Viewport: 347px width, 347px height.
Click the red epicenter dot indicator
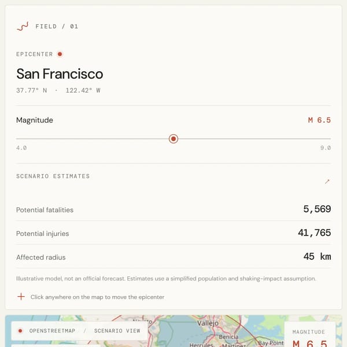(60, 54)
